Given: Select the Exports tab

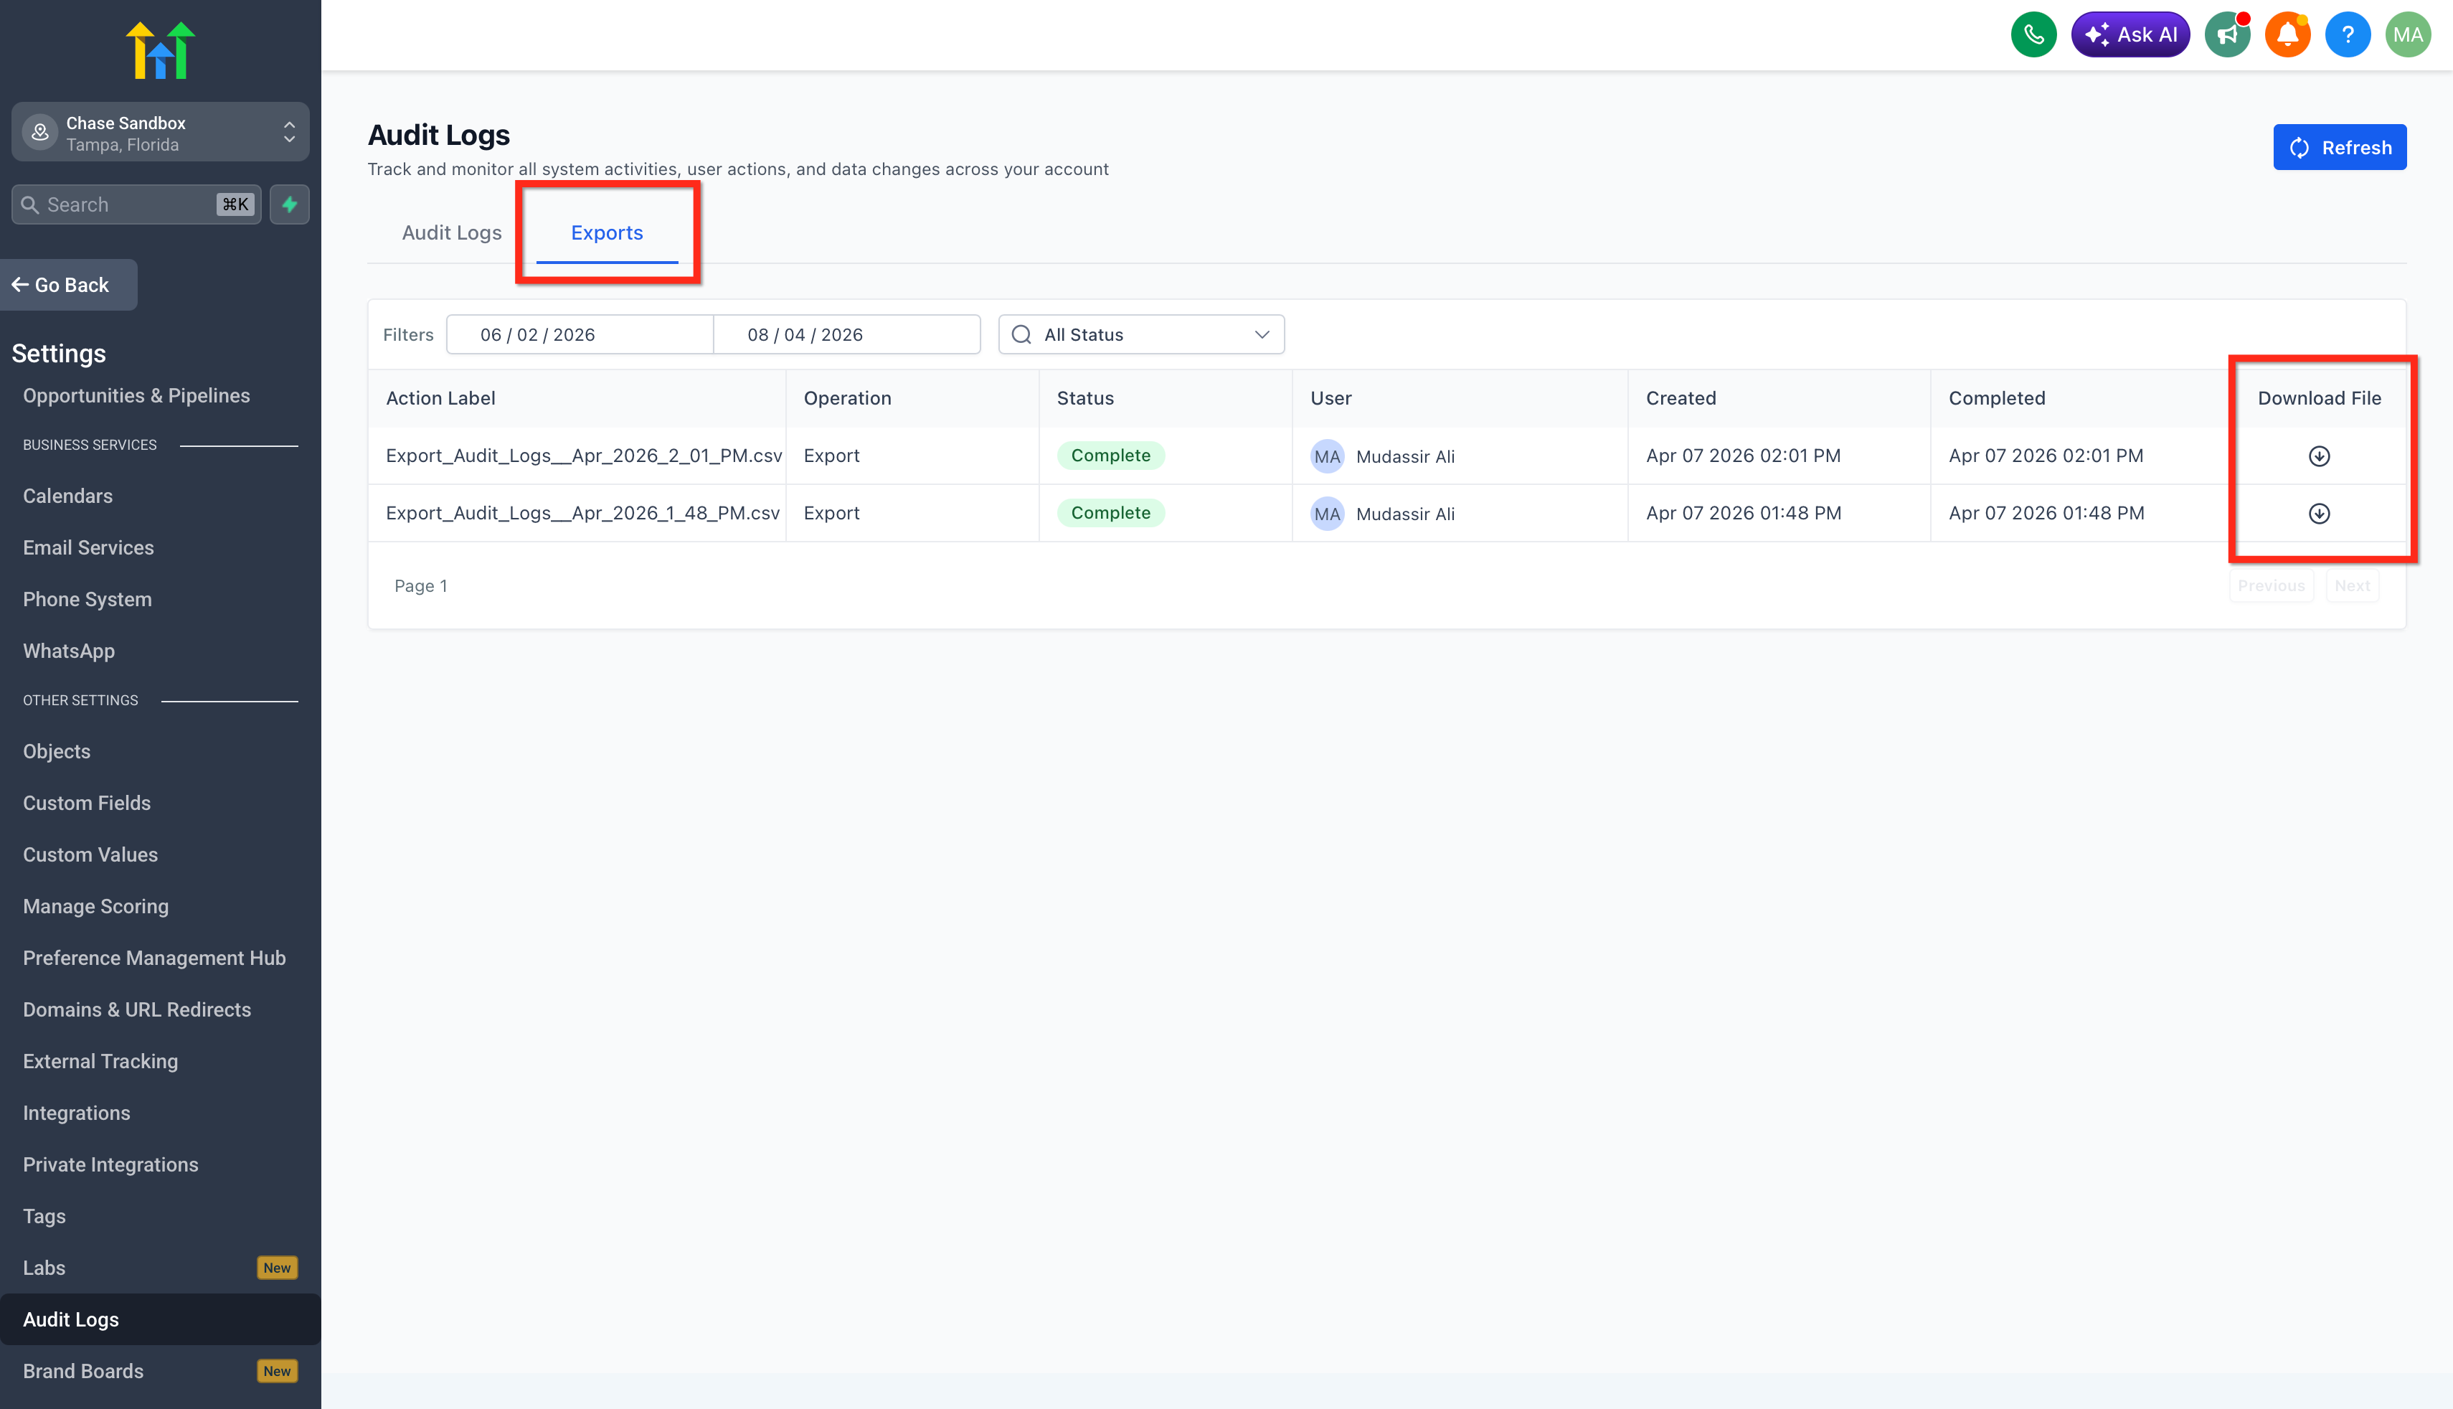Looking at the screenshot, I should tap(607, 233).
